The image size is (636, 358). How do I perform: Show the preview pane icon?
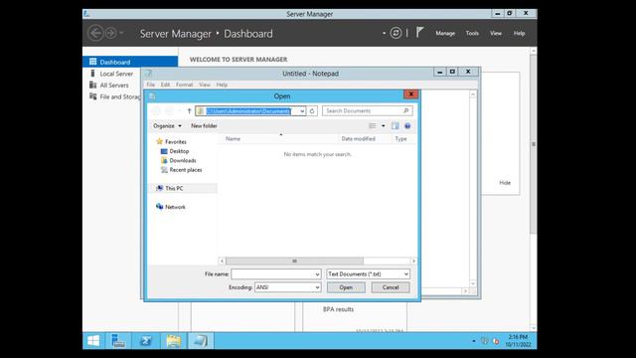(396, 126)
